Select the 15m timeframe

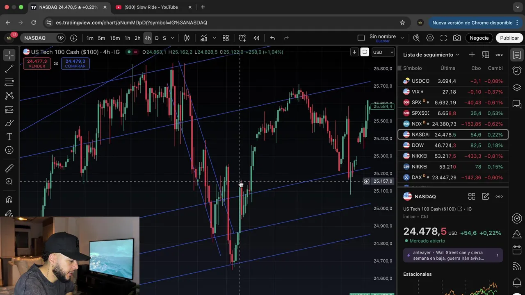(115, 38)
